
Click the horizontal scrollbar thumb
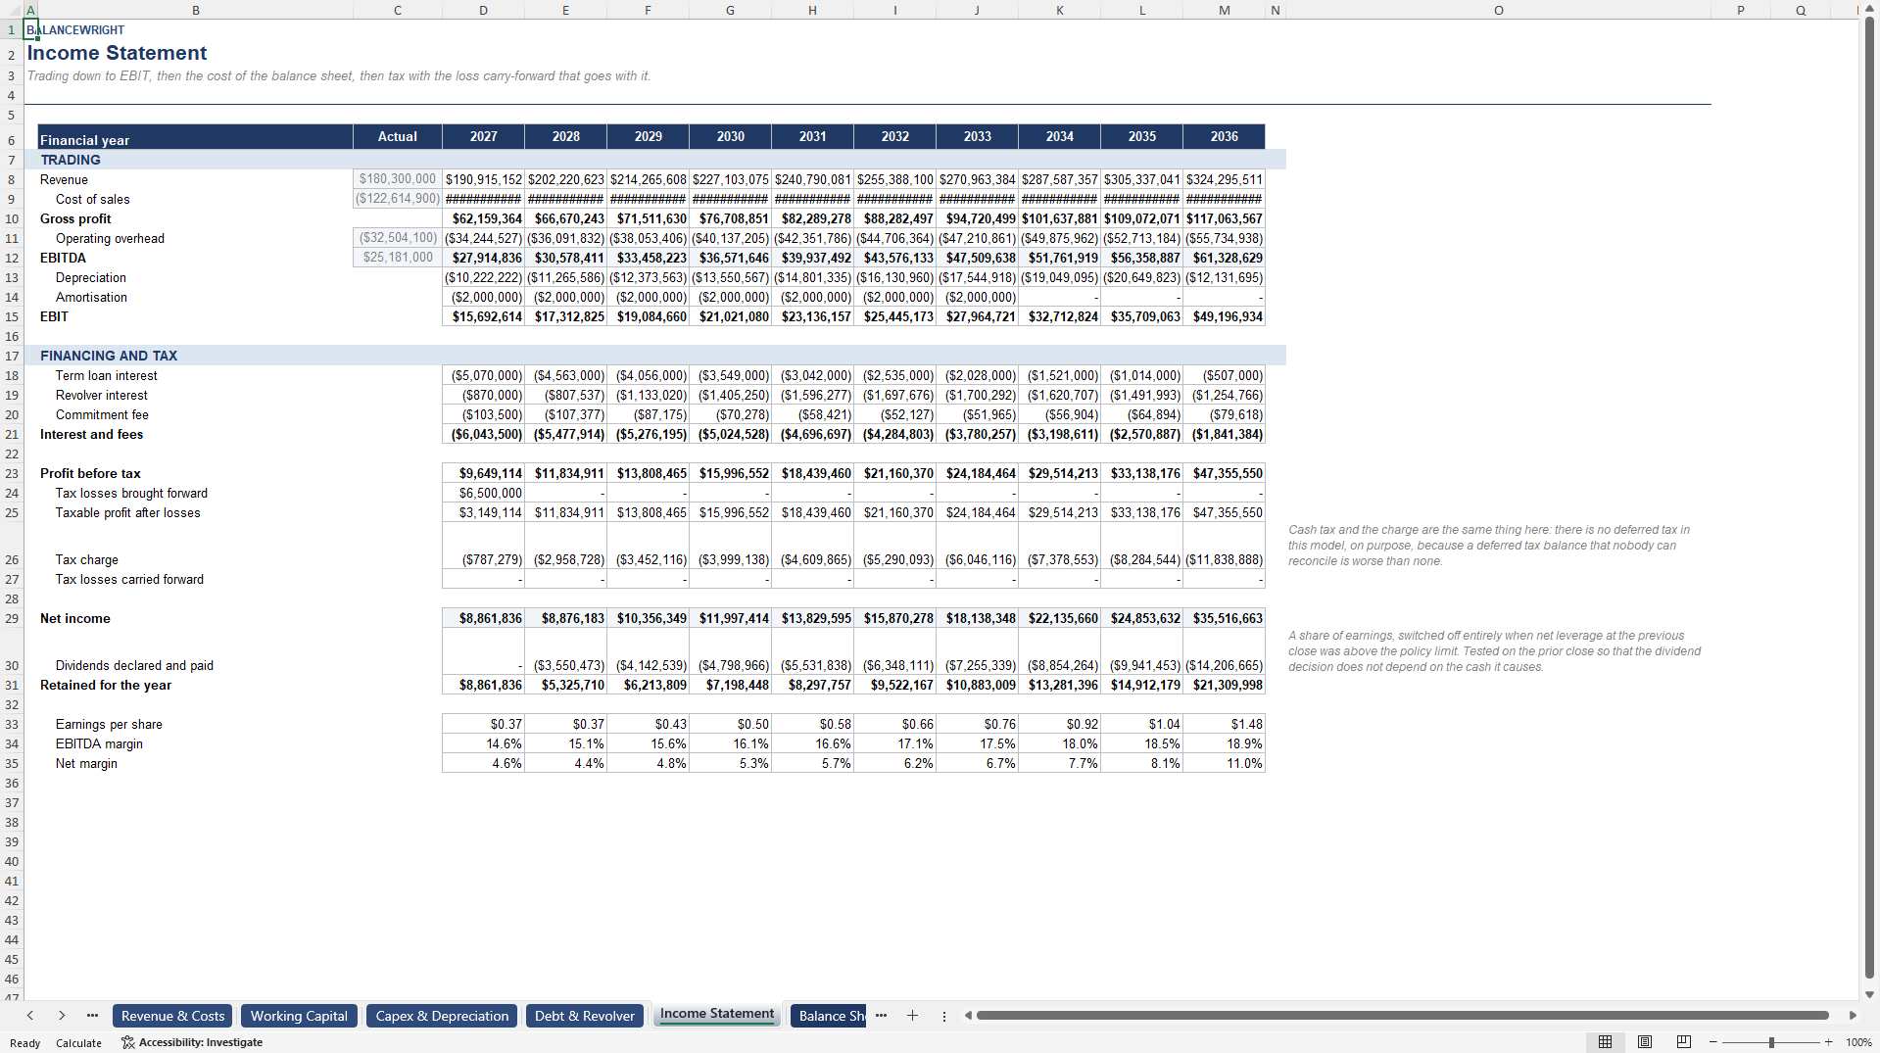(1402, 1016)
